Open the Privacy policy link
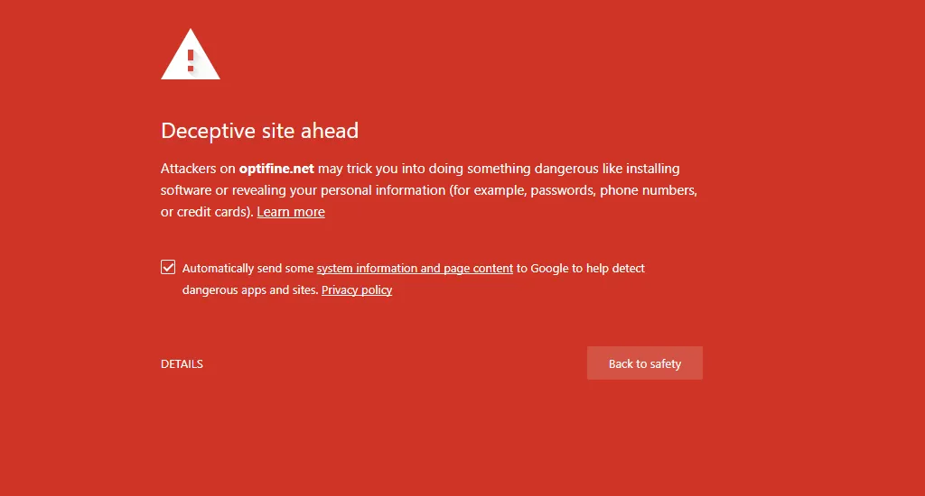Screen dimensions: 925x496 [x=357, y=289]
